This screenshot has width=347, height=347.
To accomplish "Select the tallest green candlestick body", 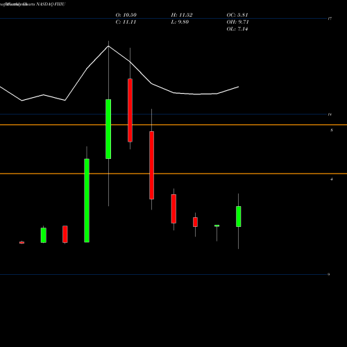I will coord(87,201).
